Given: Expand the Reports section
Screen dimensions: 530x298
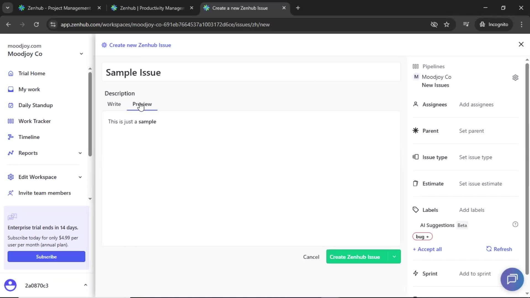Looking at the screenshot, I should point(80,153).
